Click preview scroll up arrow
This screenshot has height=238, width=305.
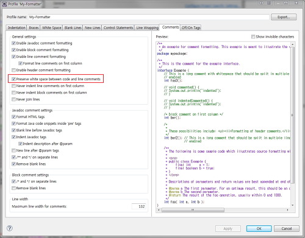(x=293, y=44)
